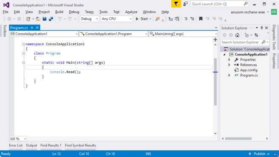Collapse the static void Main method block
This screenshot has width=279, height=157.
[24, 63]
